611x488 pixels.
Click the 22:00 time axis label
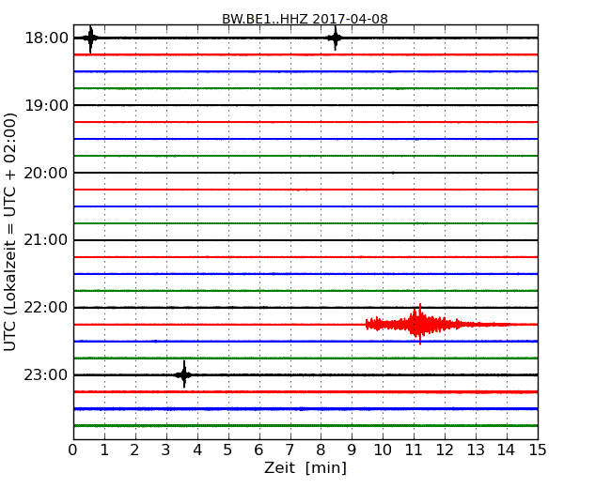46,308
